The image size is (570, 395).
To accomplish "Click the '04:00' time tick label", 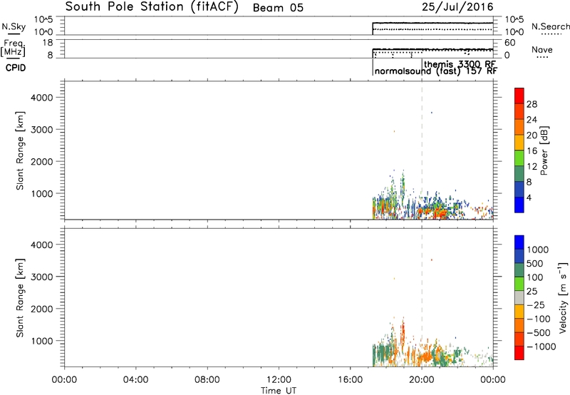I will [135, 380].
